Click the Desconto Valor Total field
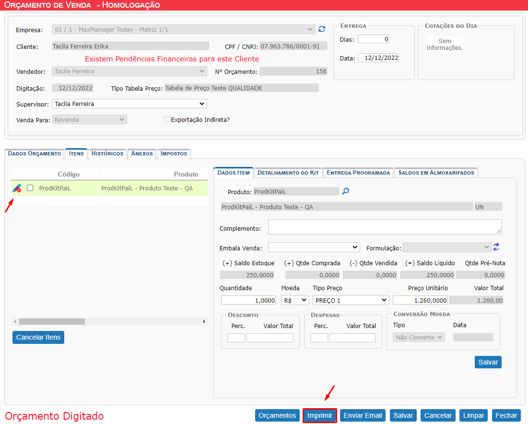The image size is (528, 424). tap(270, 338)
